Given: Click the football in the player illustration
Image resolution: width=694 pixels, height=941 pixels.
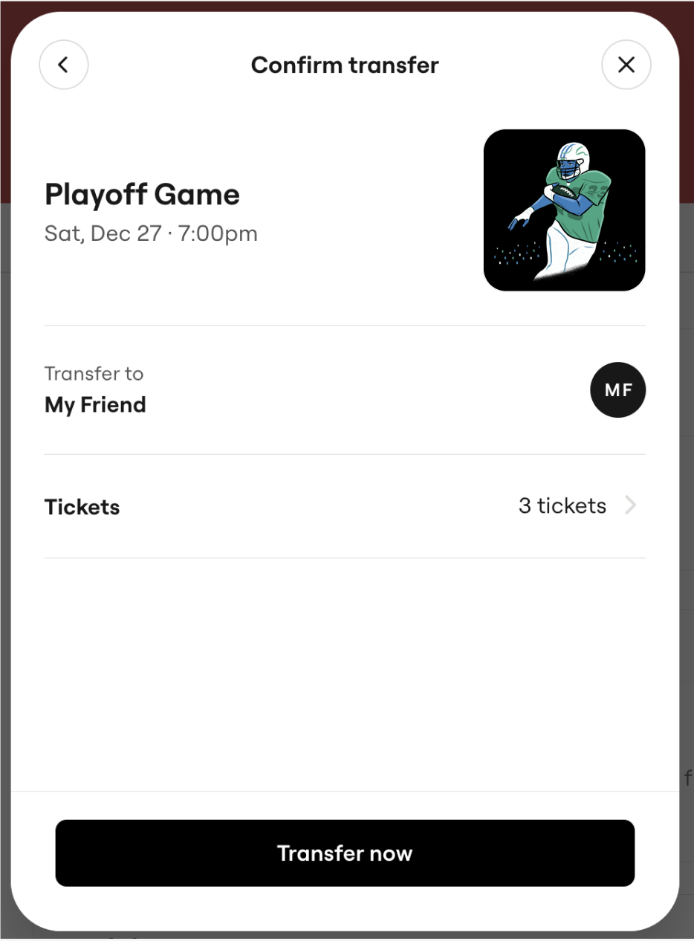Looking at the screenshot, I should (560, 191).
